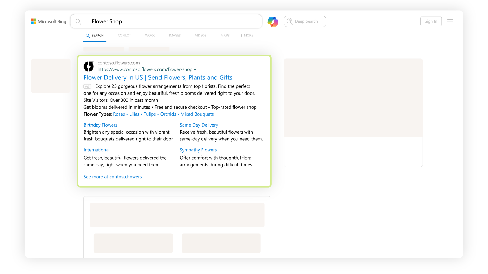Click the Ad label badge
The height and width of the screenshot is (274, 488).
pyautogui.click(x=87, y=86)
